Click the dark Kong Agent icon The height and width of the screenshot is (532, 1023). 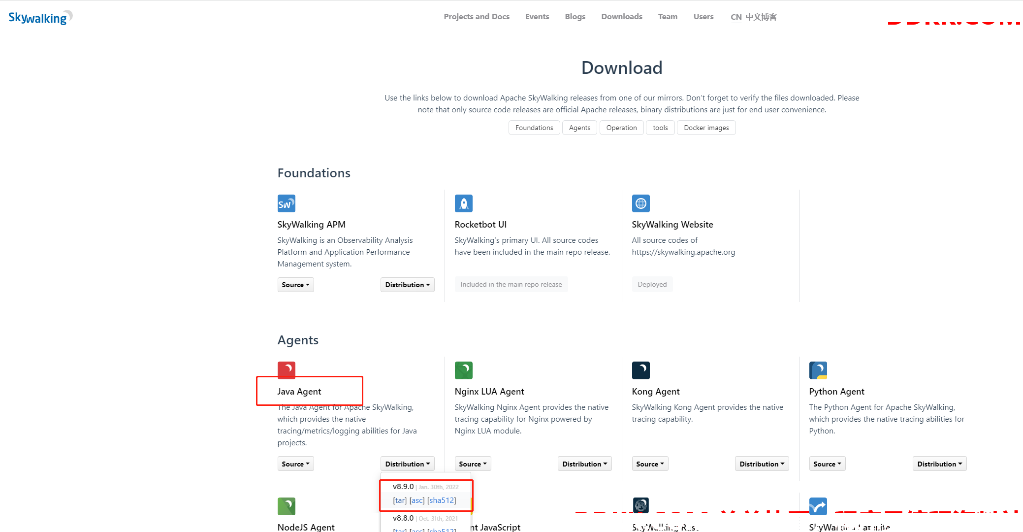tap(640, 370)
